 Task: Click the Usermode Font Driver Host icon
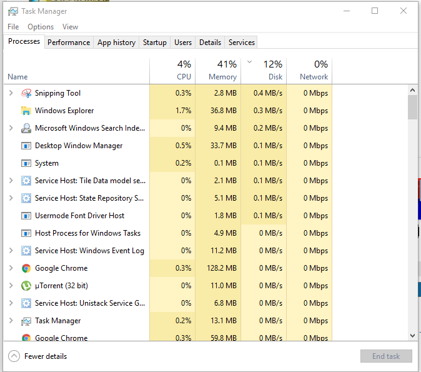26,216
